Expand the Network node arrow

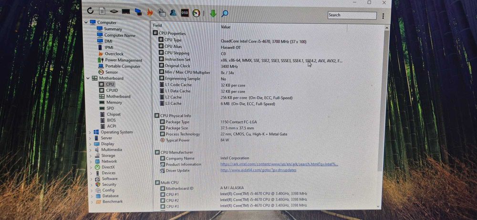pyautogui.click(x=91, y=161)
